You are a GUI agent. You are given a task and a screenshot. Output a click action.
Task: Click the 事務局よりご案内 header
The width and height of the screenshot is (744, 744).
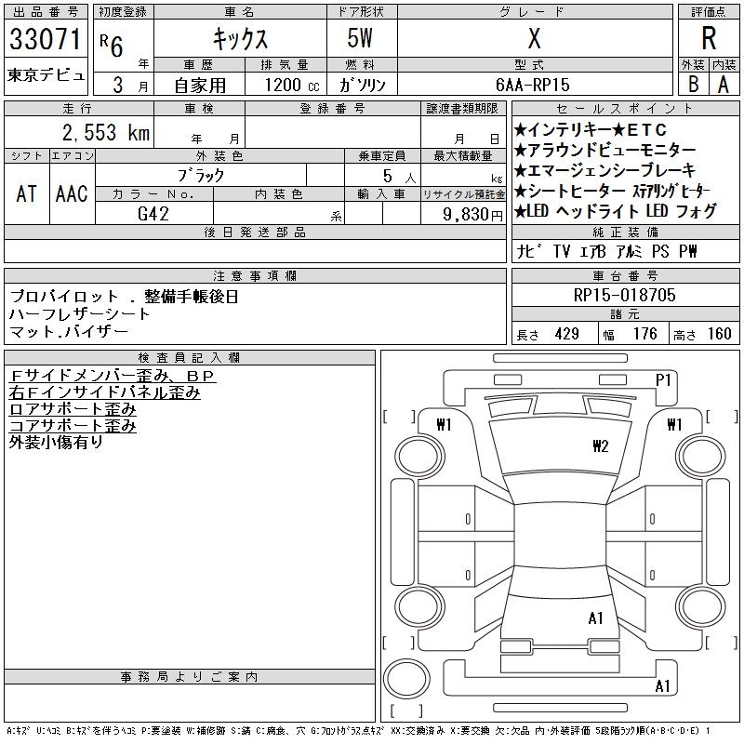point(190,677)
